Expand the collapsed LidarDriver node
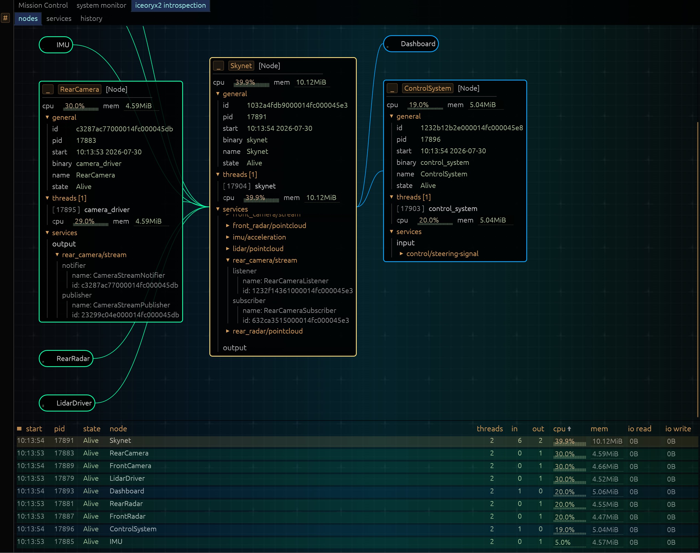700x553 pixels. pos(67,403)
